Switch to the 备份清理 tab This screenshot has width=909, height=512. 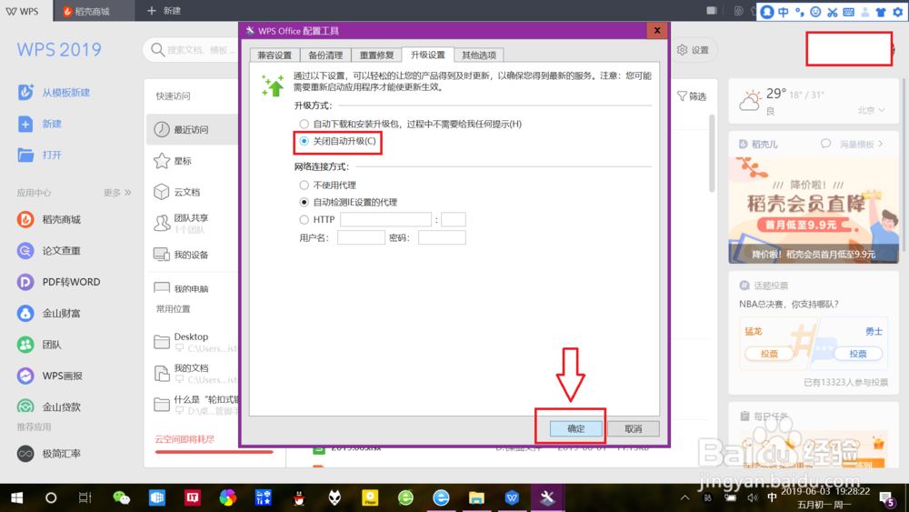tap(325, 55)
